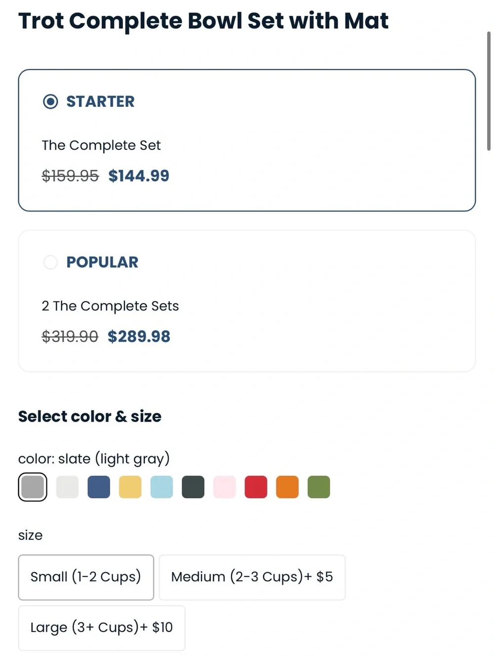Choose the pale pink color swatch
The height and width of the screenshot is (659, 494).
click(224, 487)
